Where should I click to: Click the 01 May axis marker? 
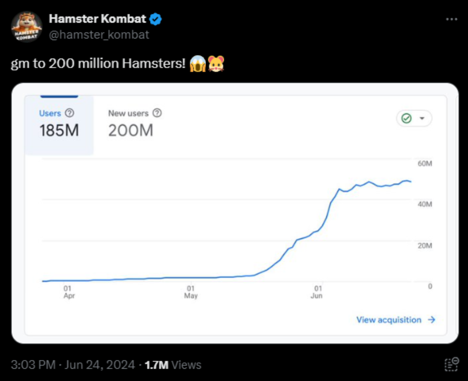(191, 292)
